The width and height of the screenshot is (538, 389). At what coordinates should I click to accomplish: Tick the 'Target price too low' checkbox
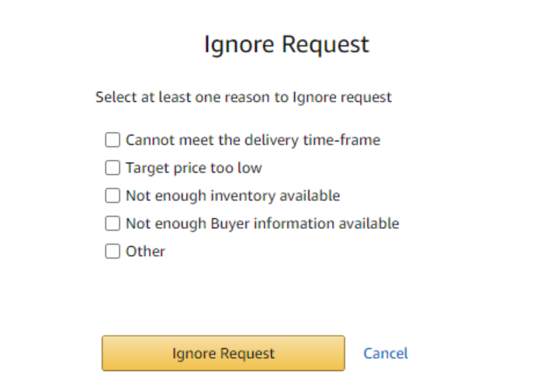[113, 168]
